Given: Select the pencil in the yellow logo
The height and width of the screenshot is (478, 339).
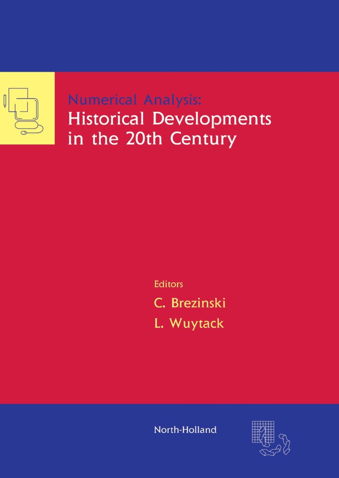Looking at the screenshot, I should tap(5, 101).
